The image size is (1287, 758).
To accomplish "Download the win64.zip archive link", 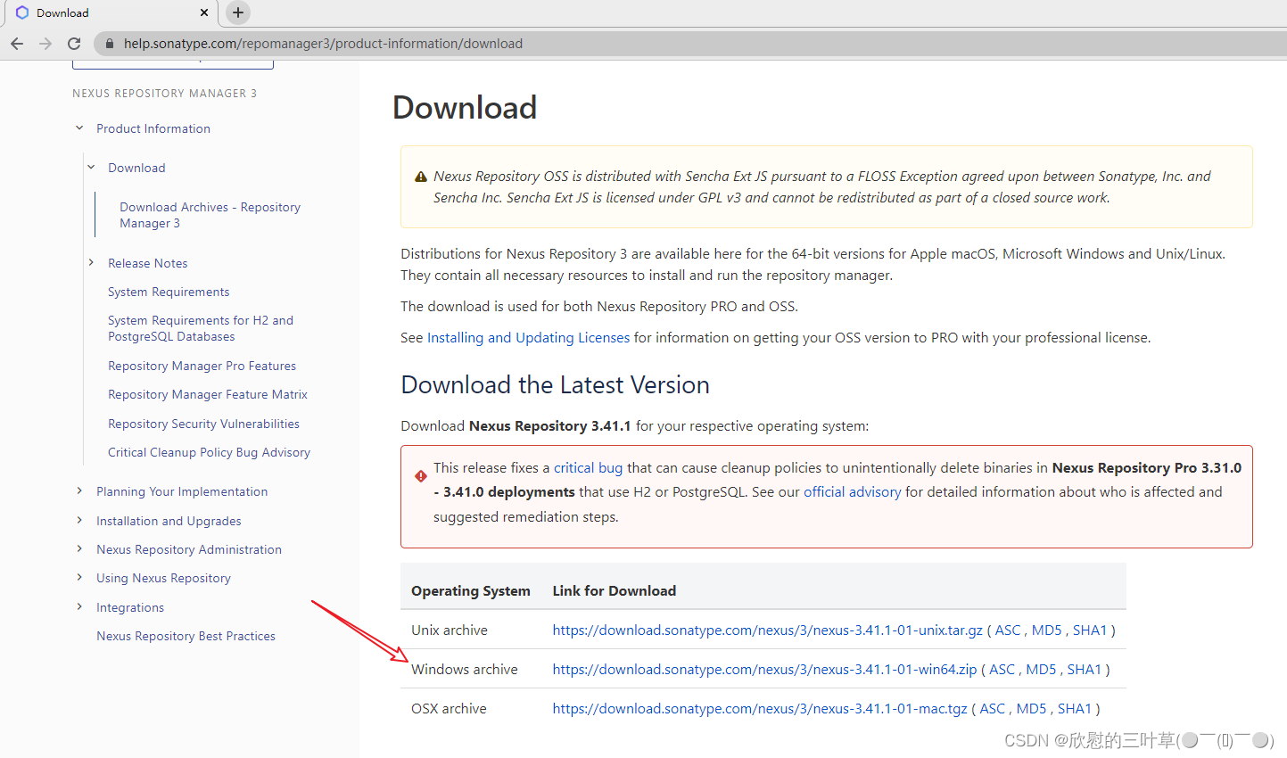I will [764, 669].
